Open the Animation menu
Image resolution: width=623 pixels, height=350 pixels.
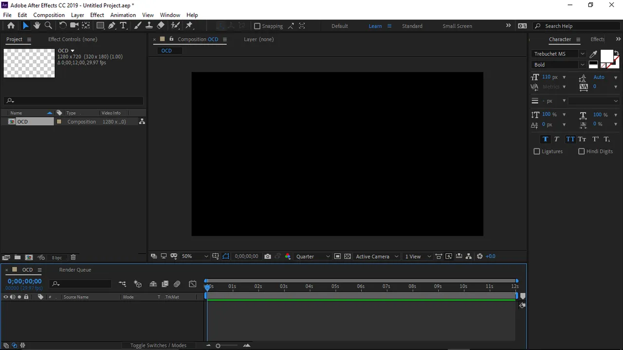(123, 15)
